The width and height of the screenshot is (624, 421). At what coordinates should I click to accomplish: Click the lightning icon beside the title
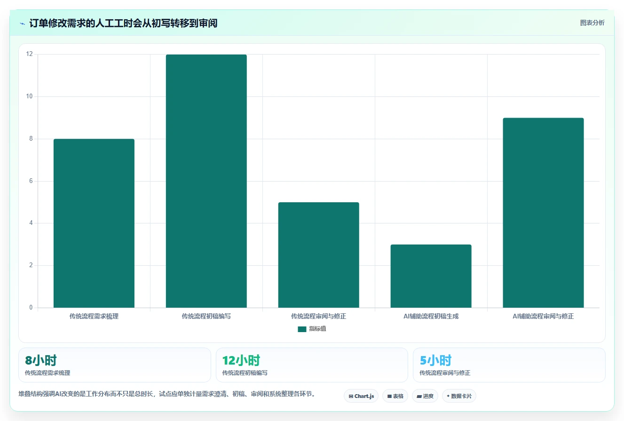click(x=22, y=23)
